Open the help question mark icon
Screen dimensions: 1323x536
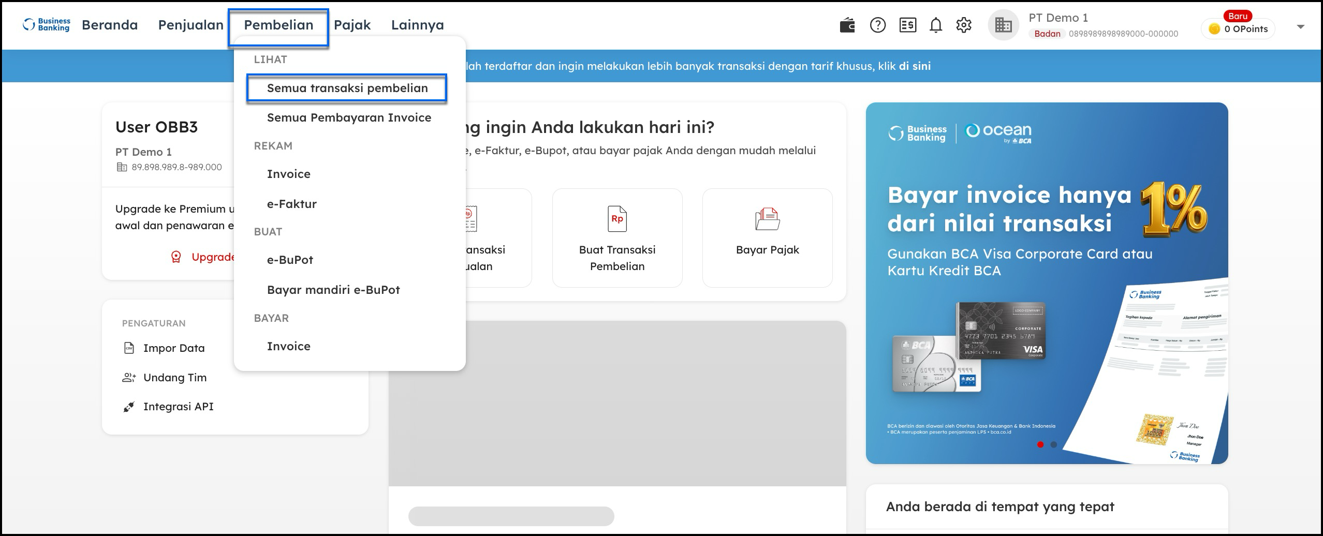[878, 25]
